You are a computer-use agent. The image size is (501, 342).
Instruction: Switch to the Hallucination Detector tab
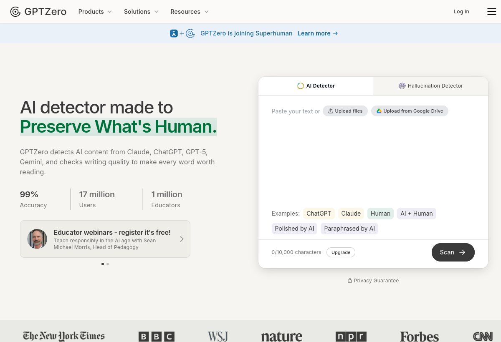pyautogui.click(x=430, y=86)
